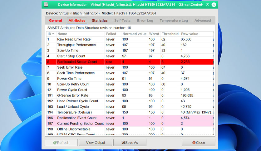The width and height of the screenshot is (261, 151).
Task: Select the Seek Error Rate row
Action: pos(130,67)
